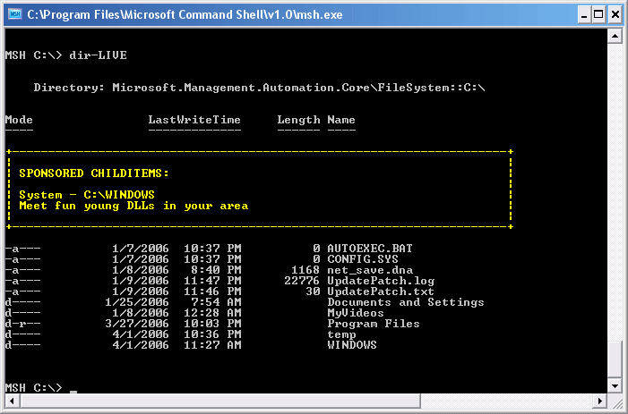Screen dimensions: 628x414
Task: Click the 'Meet fun young DLLs' ad text
Action: tap(133, 206)
